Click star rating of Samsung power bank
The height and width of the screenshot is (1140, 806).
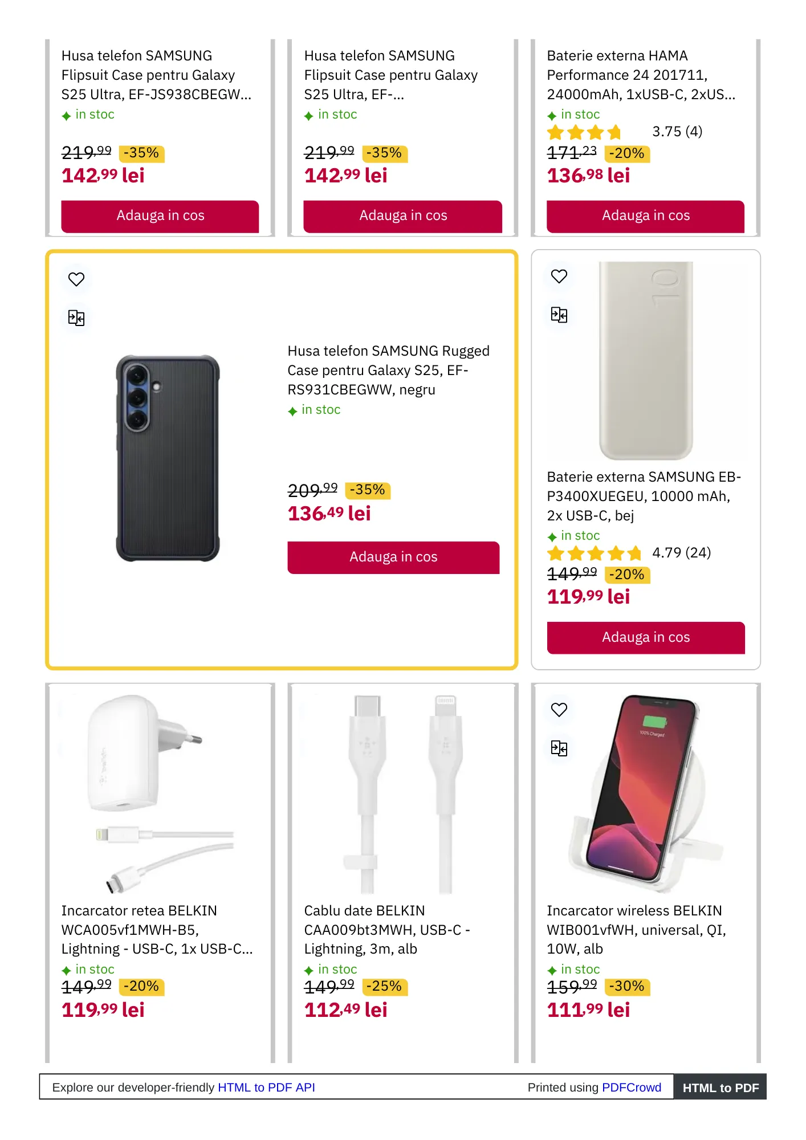[594, 553]
